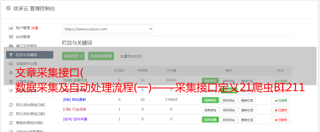Open 站点管理 in the sidebar

point(23,37)
